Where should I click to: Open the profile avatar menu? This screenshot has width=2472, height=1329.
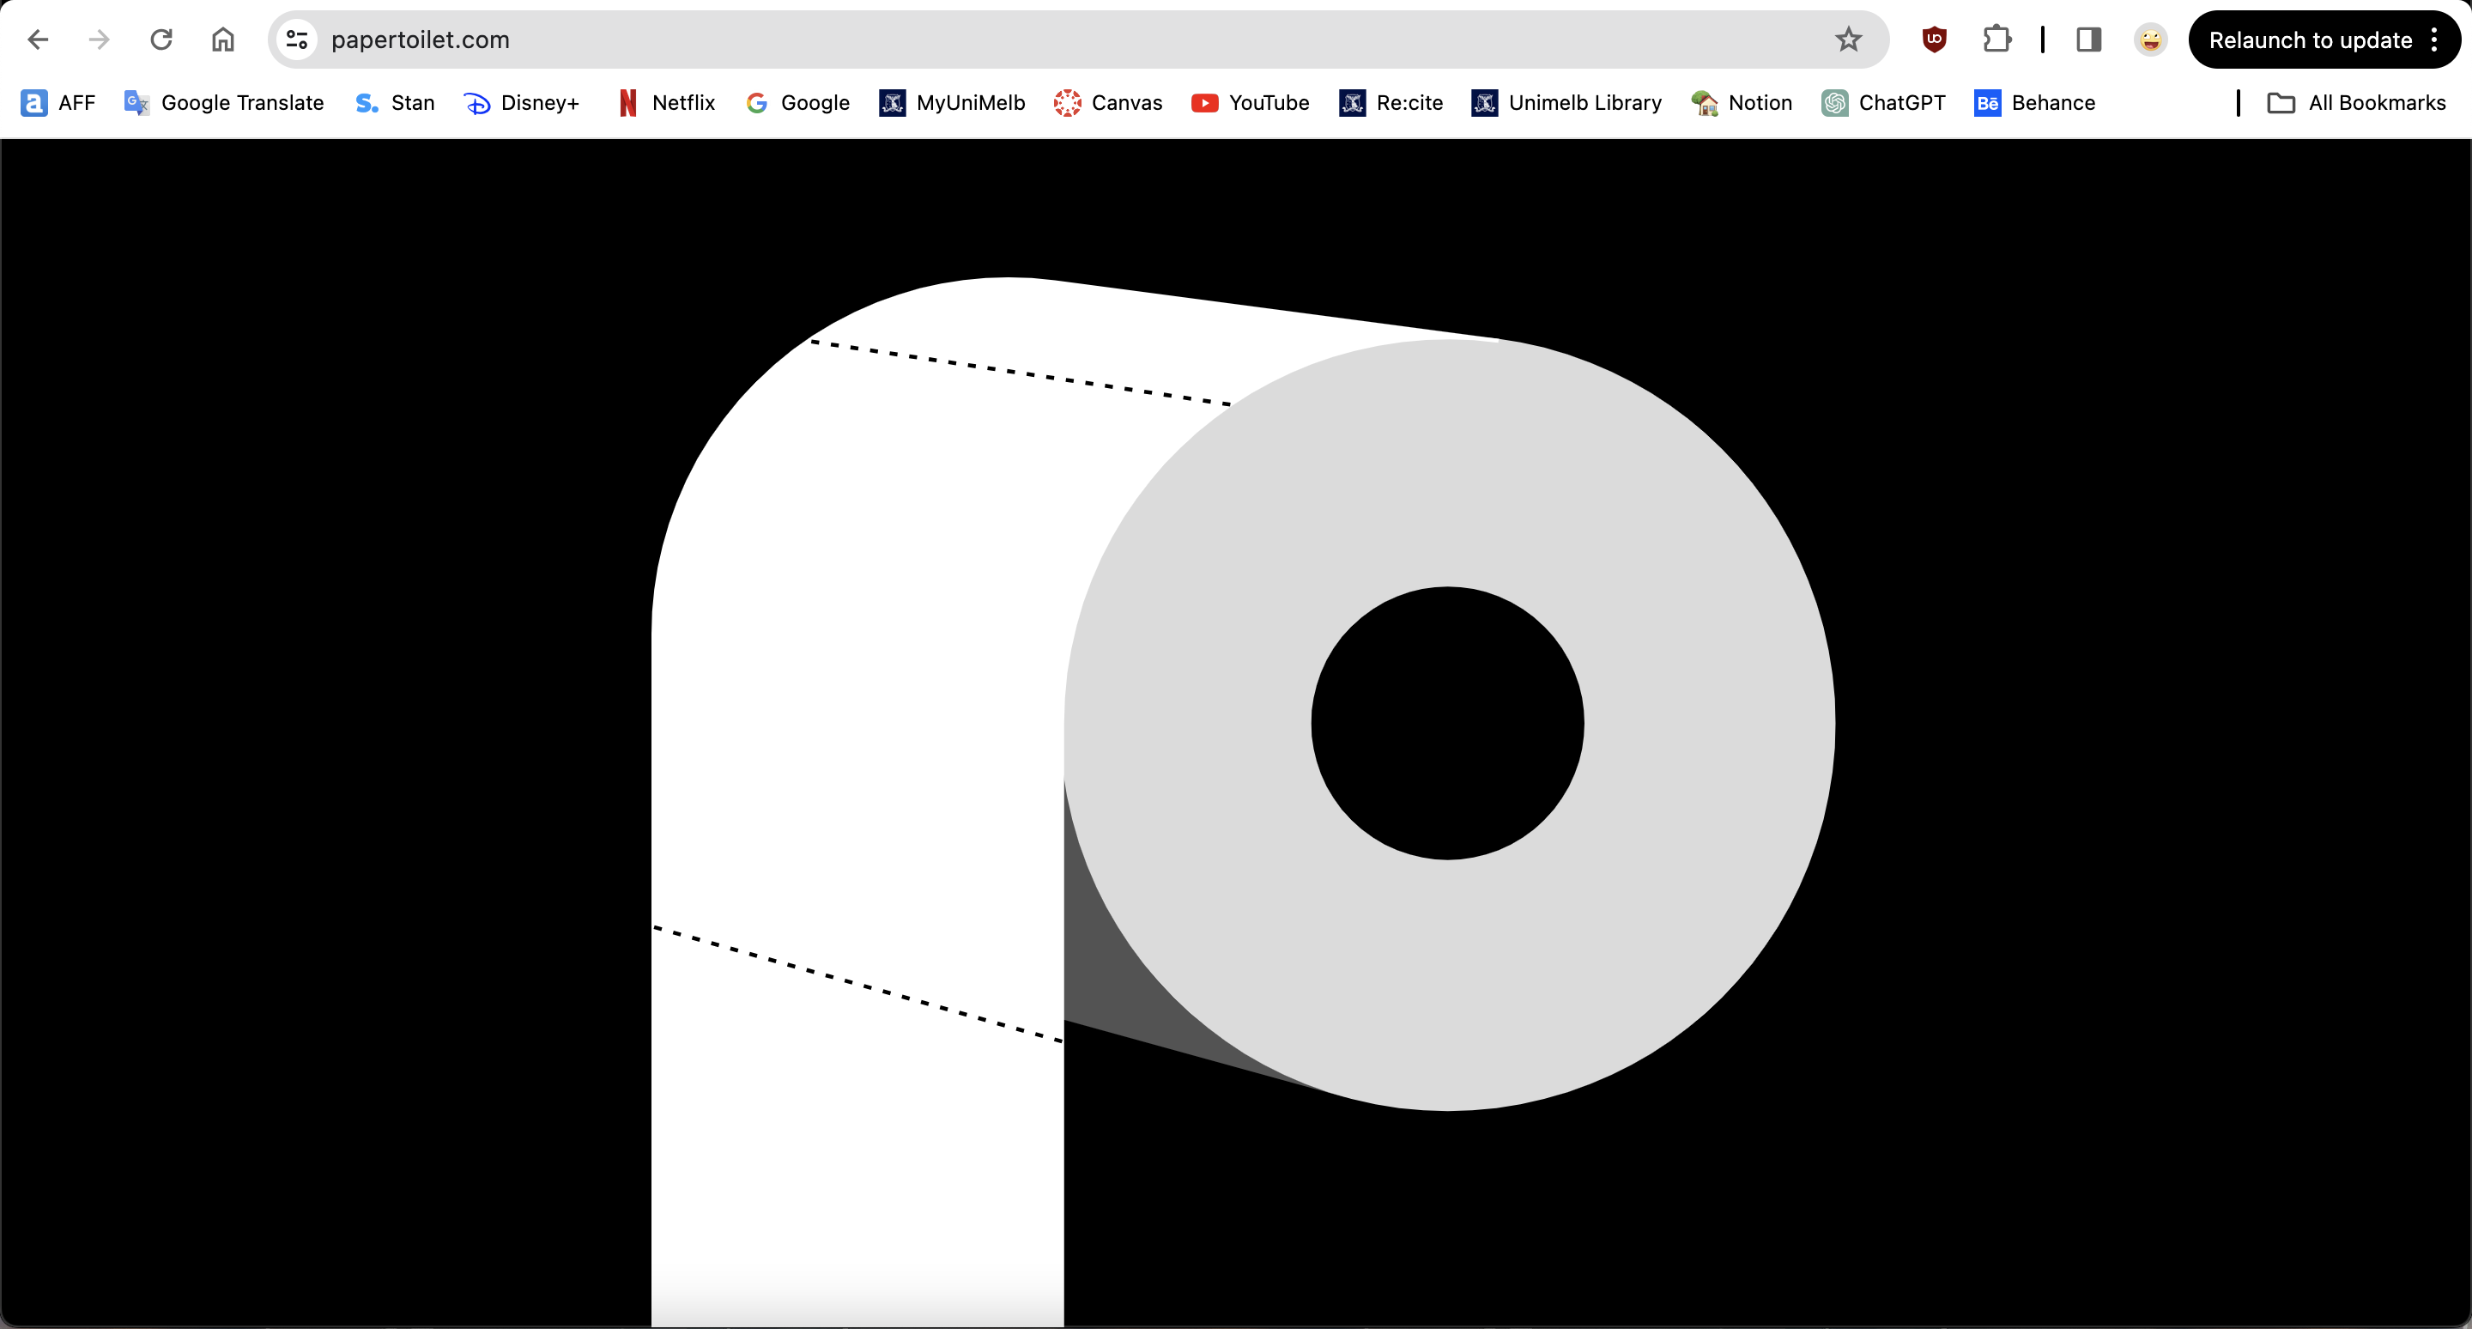pos(2150,39)
